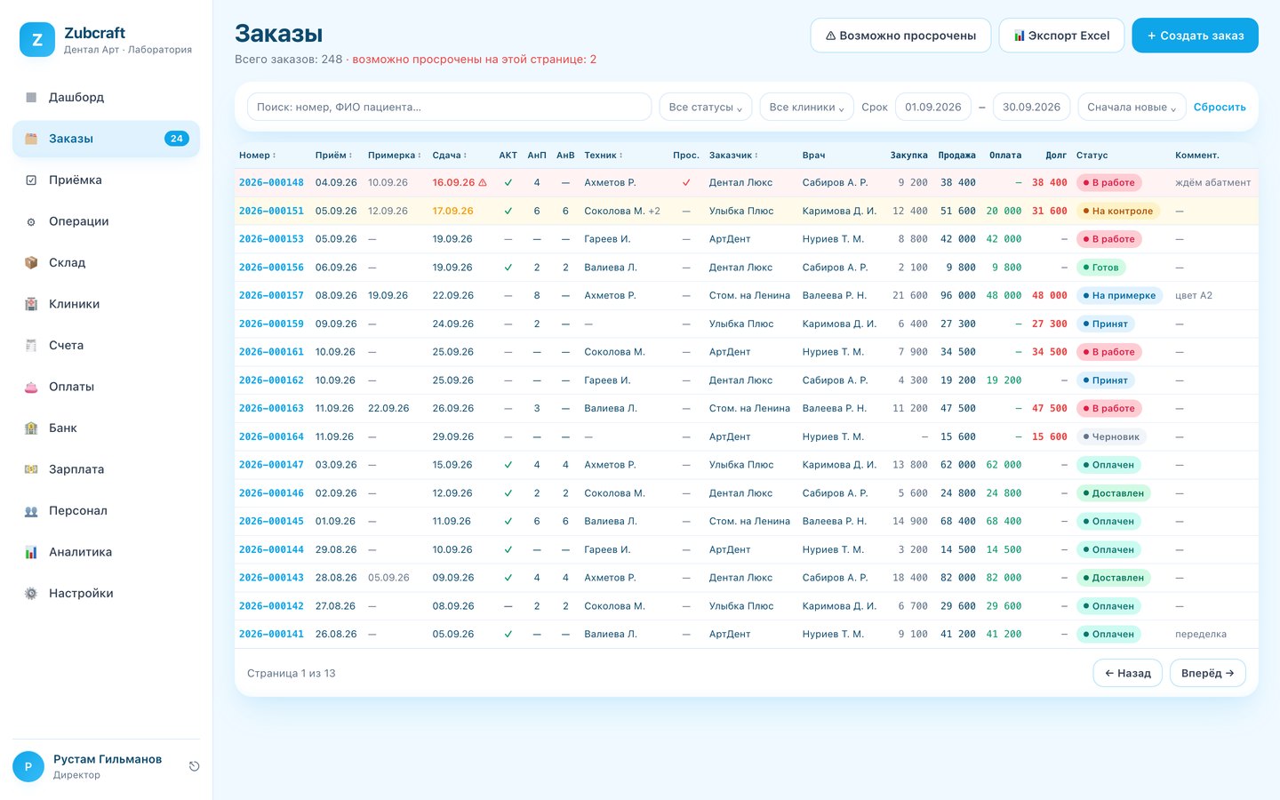The image size is (1280, 800).
Task: Click the user avatar with letter Р
Action: tap(28, 766)
